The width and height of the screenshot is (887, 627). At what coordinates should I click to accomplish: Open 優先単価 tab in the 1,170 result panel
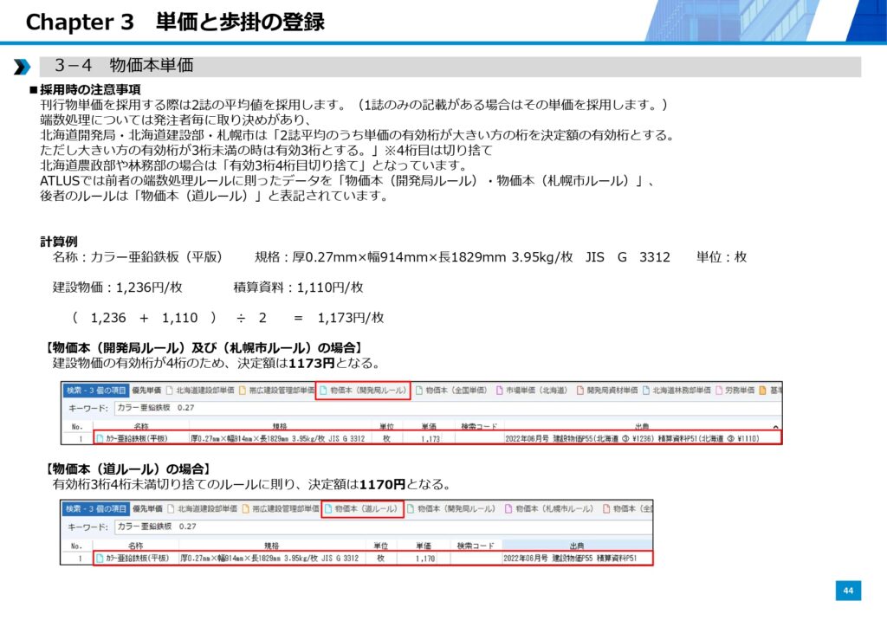pyautogui.click(x=147, y=509)
